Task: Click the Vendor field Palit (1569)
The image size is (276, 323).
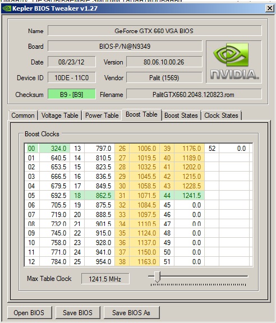Action: click(164, 77)
